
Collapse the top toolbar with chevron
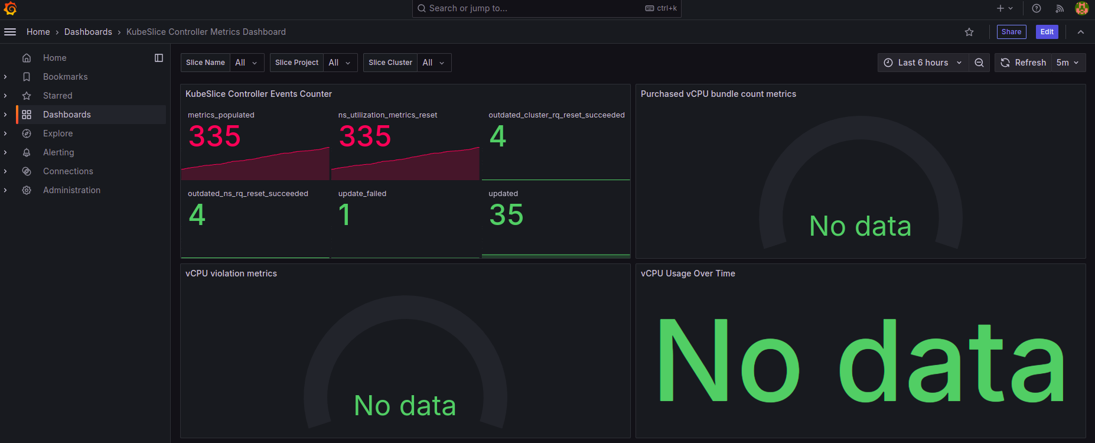pos(1081,32)
